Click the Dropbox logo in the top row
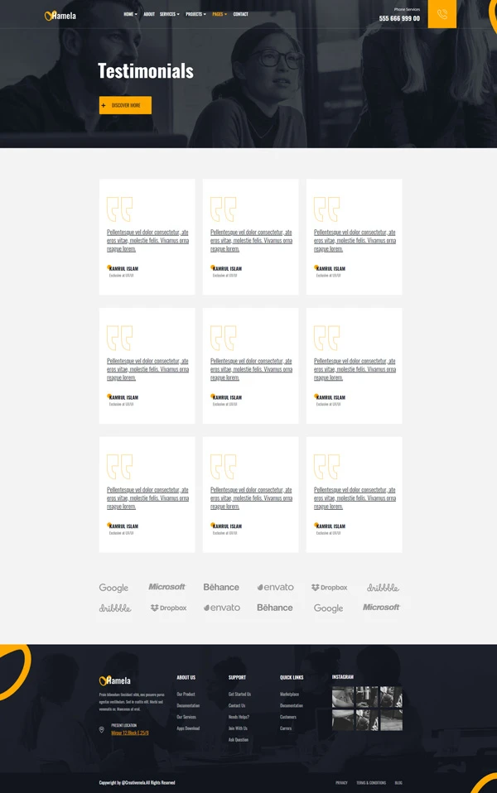Image resolution: width=497 pixels, height=793 pixels. pyautogui.click(x=329, y=587)
